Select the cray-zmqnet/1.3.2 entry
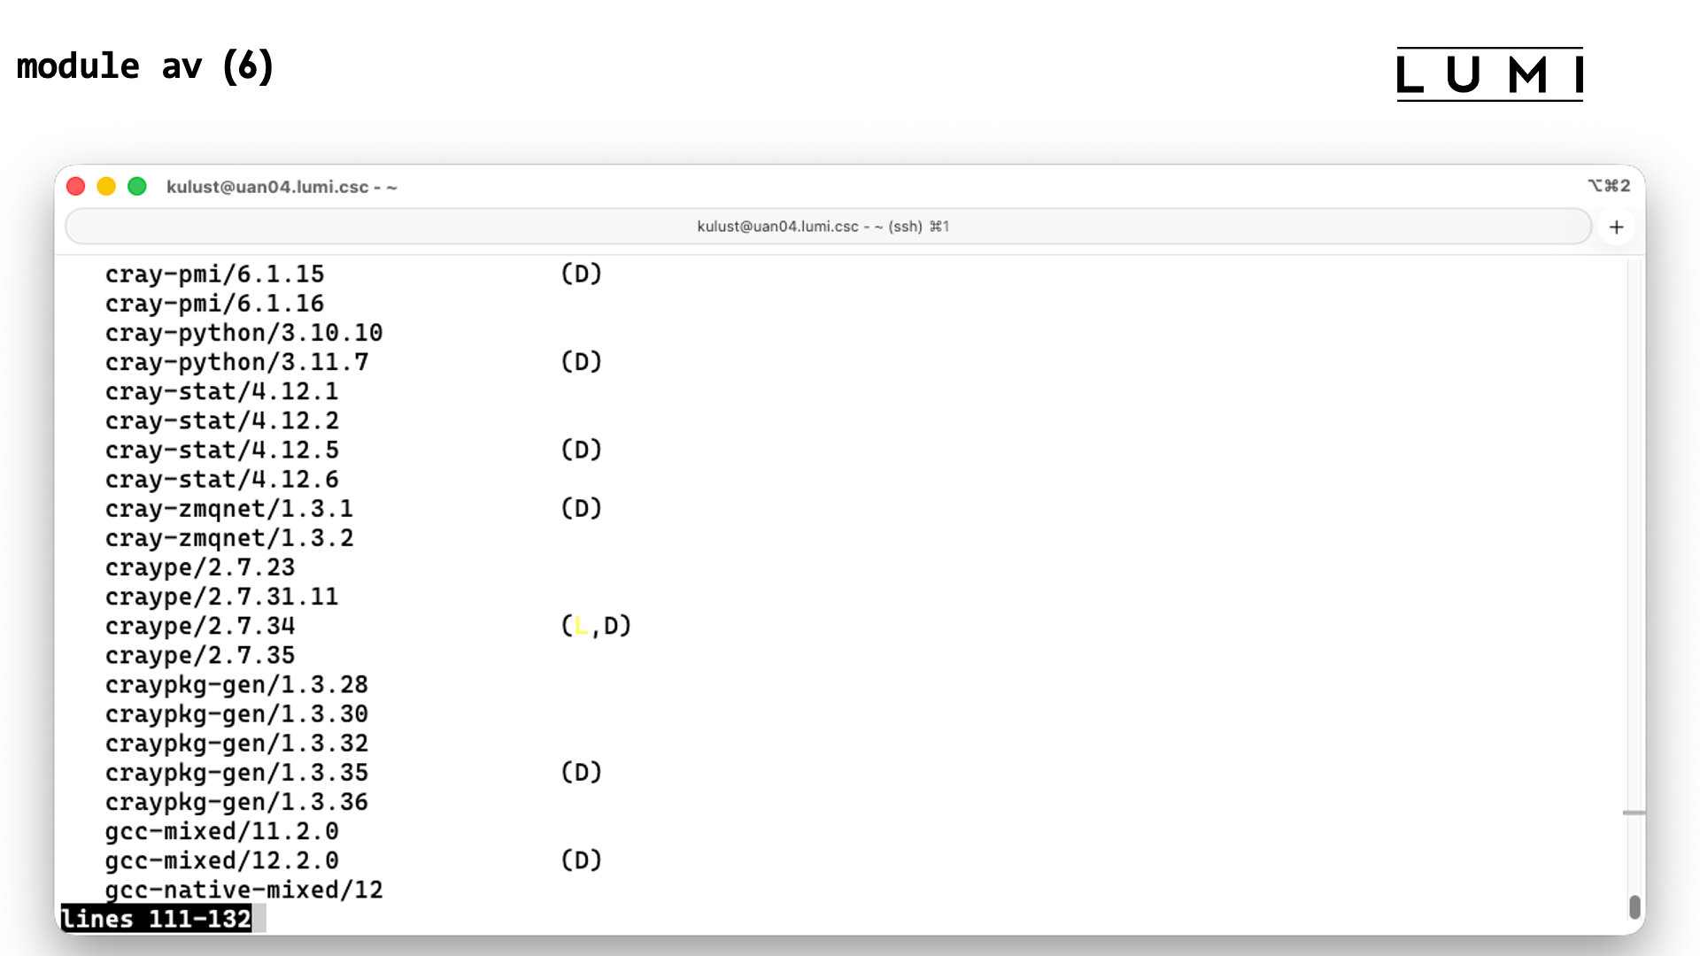This screenshot has width=1700, height=956. tap(229, 537)
